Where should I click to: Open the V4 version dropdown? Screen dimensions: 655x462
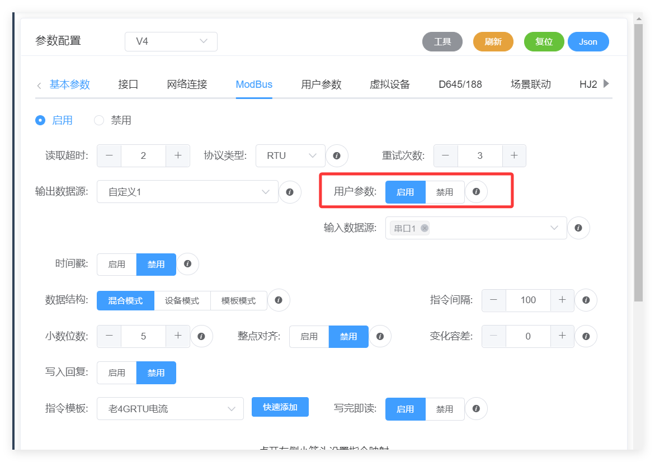(171, 41)
